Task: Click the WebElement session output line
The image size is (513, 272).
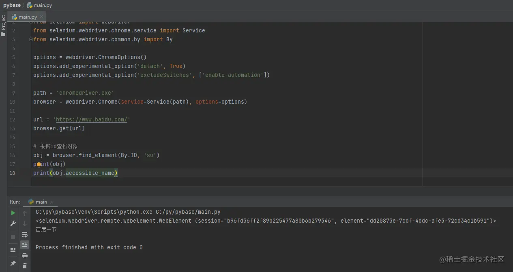Action: coord(266,221)
